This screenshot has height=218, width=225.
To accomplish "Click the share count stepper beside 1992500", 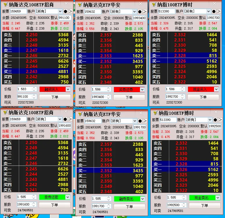I will pos(184,205).
